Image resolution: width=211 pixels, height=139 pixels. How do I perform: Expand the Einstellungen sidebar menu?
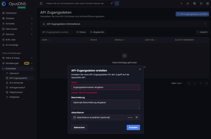[x=18, y=63]
